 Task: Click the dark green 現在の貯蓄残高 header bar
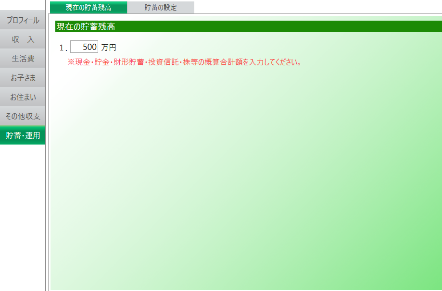240,27
